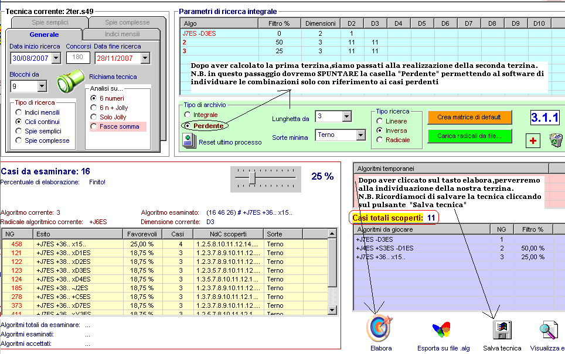Click the Richiama tecnica label
Screen dimensions: 565x354
pyautogui.click(x=113, y=77)
